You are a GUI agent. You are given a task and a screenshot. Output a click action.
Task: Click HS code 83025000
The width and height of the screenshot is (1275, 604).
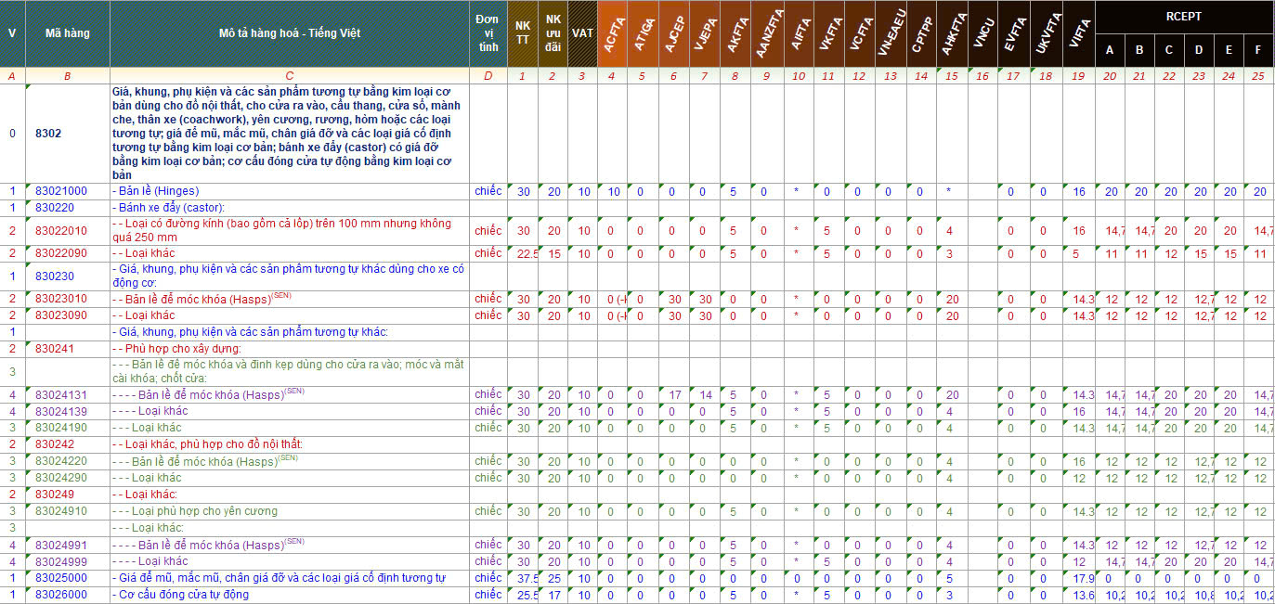click(61, 578)
